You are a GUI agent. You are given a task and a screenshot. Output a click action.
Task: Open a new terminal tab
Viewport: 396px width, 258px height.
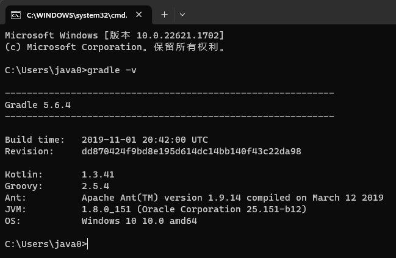(x=164, y=14)
